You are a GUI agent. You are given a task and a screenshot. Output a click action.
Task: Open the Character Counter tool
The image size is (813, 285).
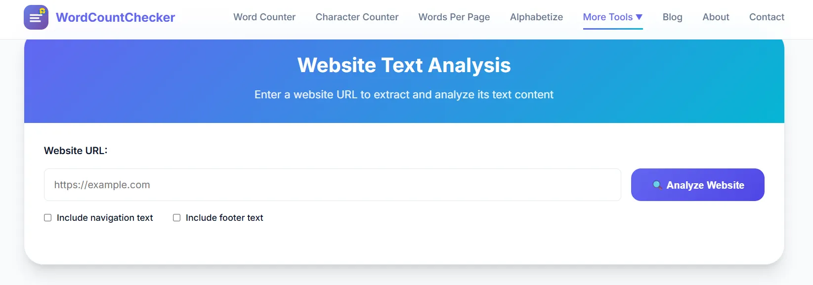tap(357, 17)
